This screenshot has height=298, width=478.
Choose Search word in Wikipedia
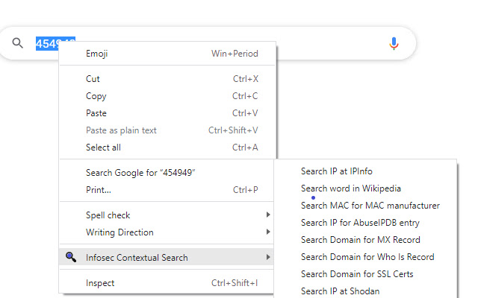[351, 188]
